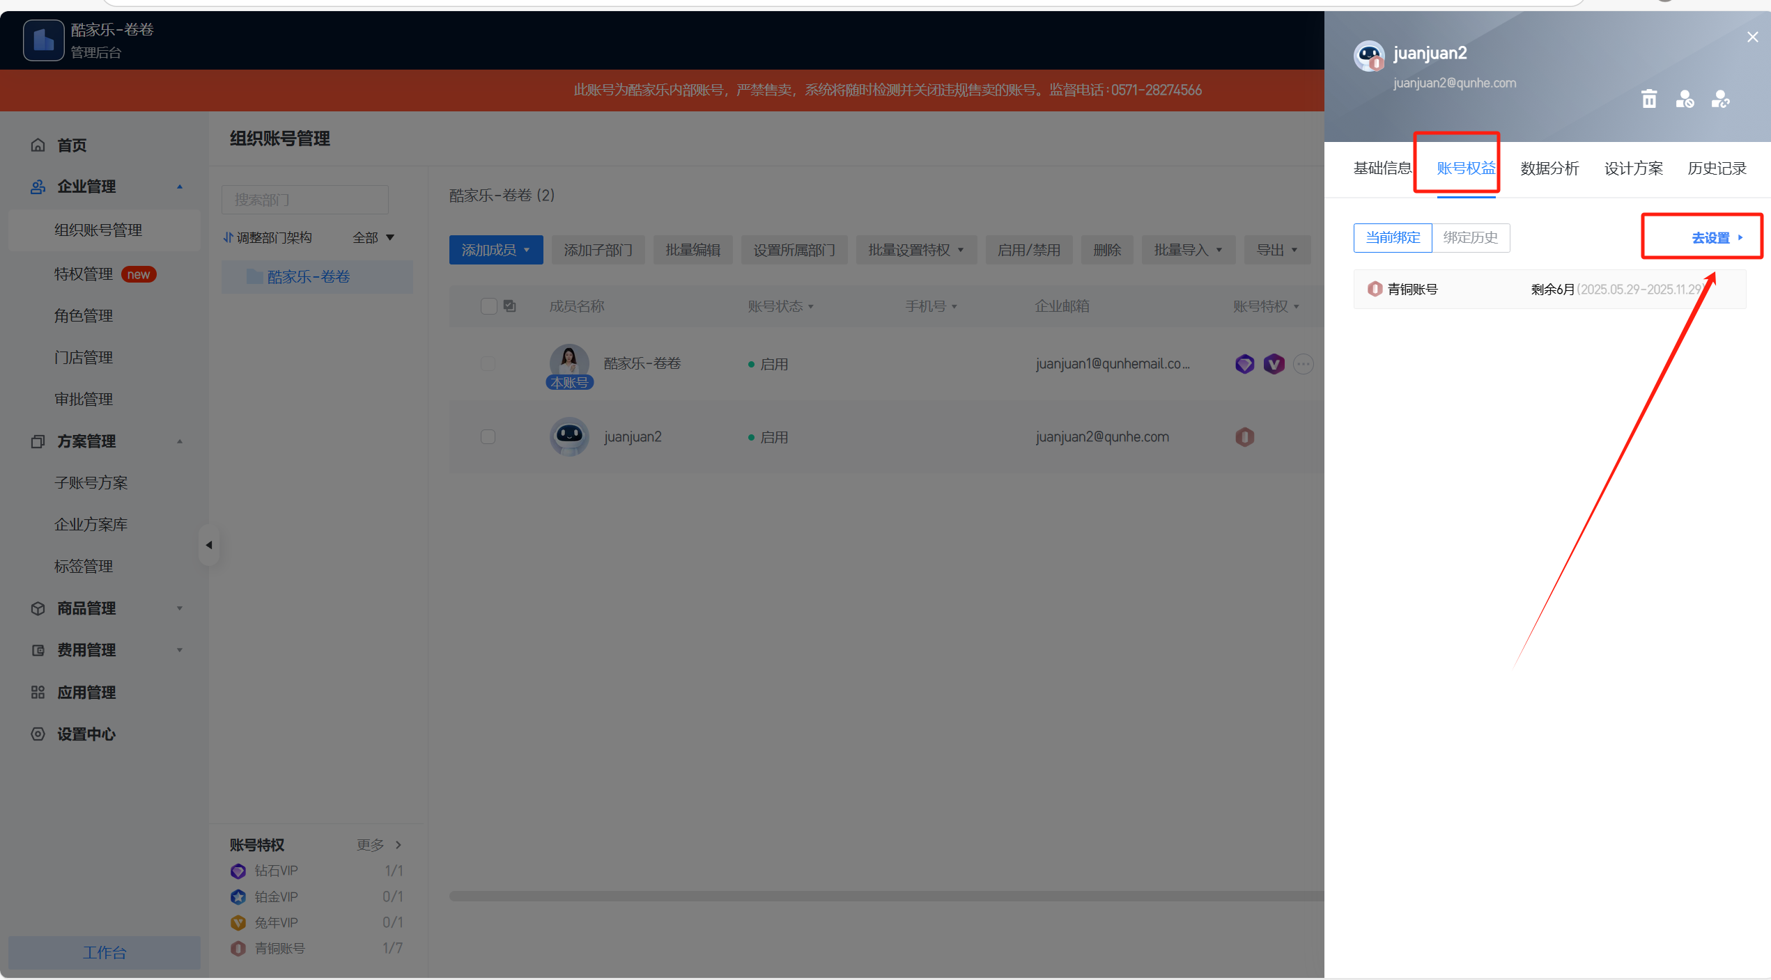Click the 首页 home icon in sidebar
Viewport: 1771px width, 980px height.
(38, 145)
